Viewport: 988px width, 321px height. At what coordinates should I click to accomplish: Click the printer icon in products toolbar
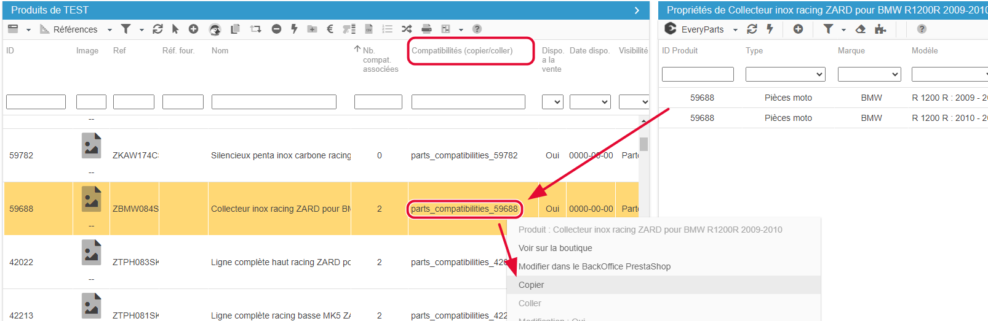pos(426,29)
